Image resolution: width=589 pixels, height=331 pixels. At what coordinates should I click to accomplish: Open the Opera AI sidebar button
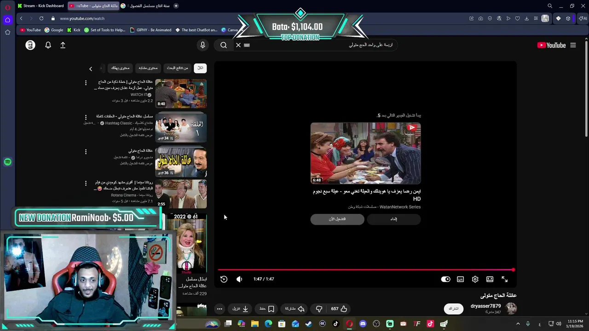583,18
